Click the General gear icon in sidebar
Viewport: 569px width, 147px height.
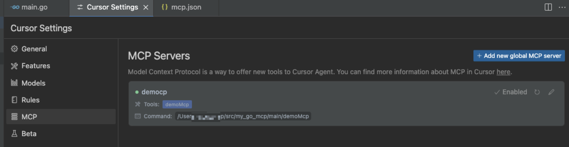[x=14, y=49]
